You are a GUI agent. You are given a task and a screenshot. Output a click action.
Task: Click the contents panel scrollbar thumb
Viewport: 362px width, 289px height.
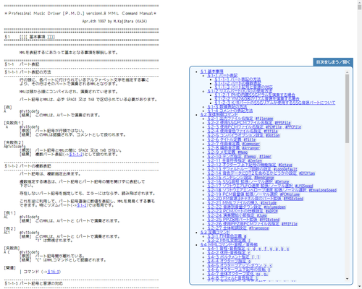pyautogui.click(x=348, y=108)
